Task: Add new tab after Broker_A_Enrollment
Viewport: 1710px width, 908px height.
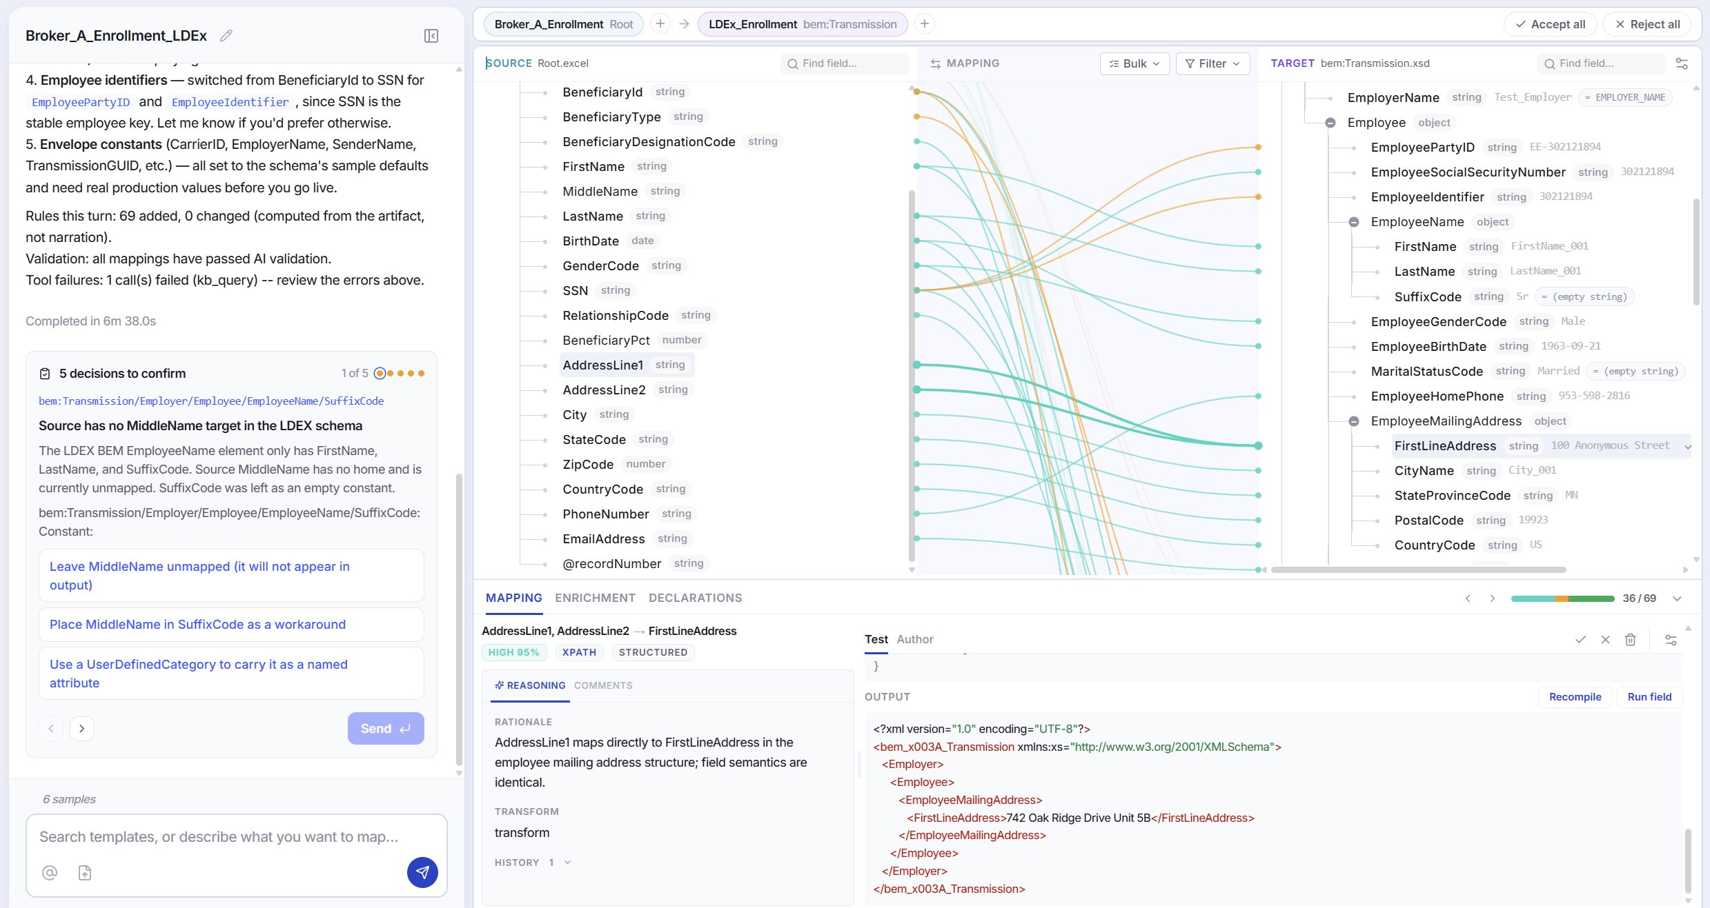Action: tap(660, 24)
